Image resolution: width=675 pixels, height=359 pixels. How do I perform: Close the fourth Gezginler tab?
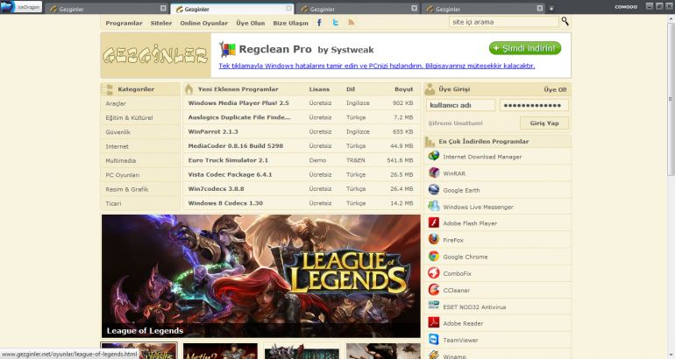(x=540, y=8)
